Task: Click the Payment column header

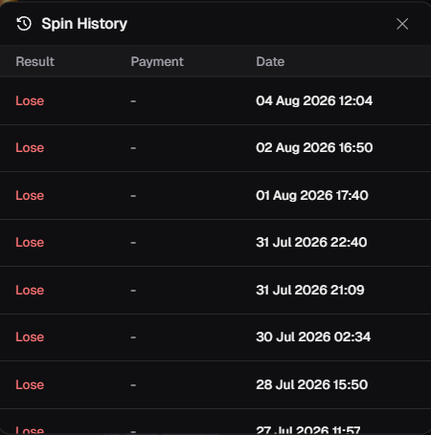Action: coord(157,62)
